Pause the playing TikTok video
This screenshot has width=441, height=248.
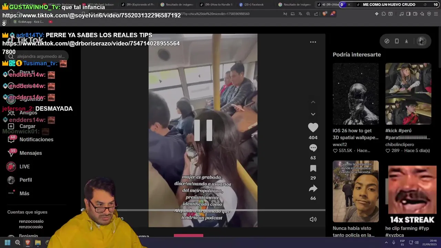click(203, 130)
